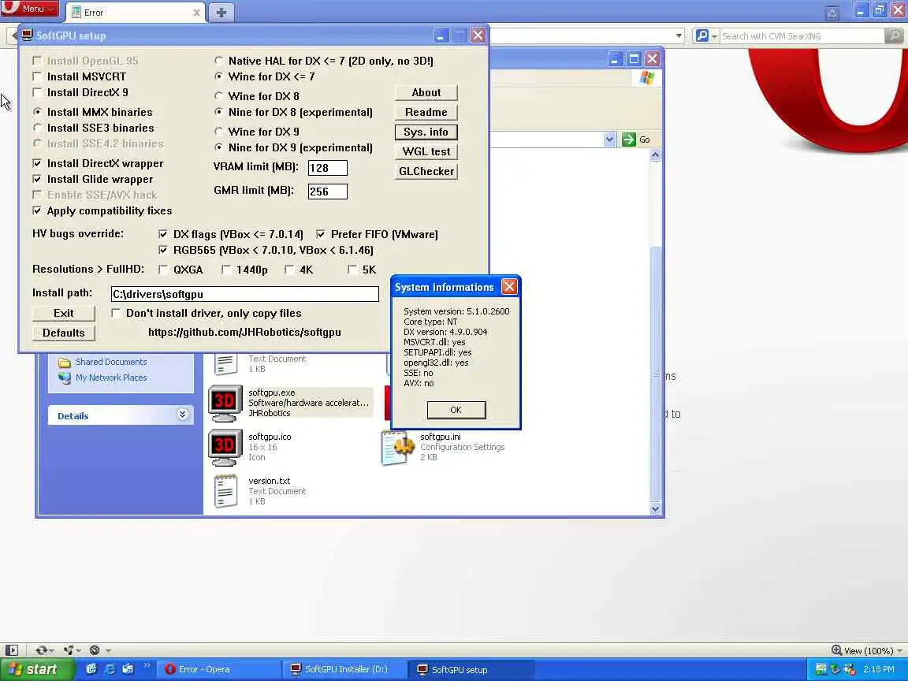Check Don't install driver, only copy files

coord(117,313)
